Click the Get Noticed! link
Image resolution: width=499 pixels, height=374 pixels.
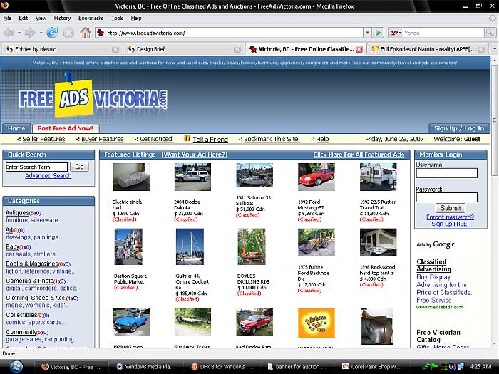click(157, 139)
